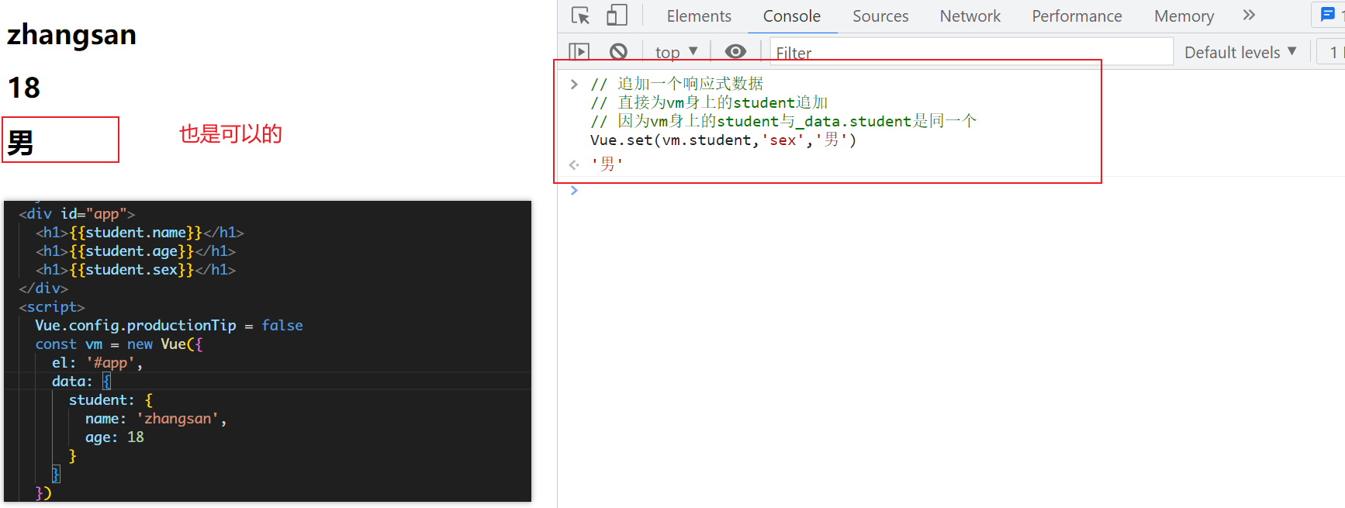The height and width of the screenshot is (508, 1345).
Task: Expand more DevTools tabs chevron
Action: tap(1249, 16)
